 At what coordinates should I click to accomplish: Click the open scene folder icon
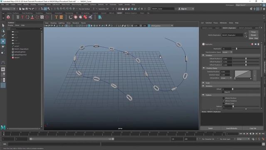(23, 9)
